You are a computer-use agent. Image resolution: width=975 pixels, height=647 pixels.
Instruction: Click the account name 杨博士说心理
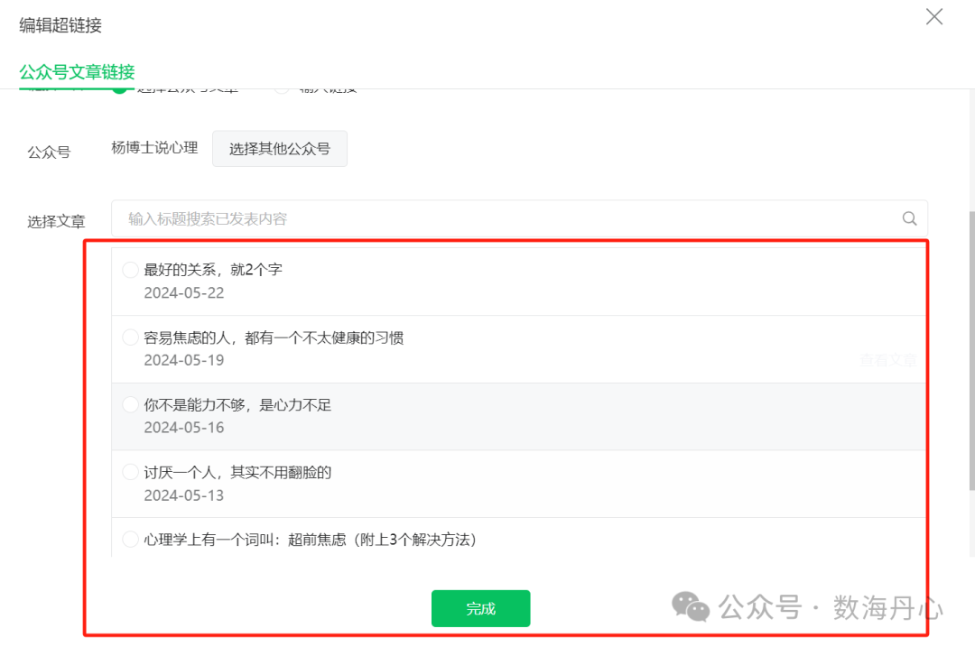click(x=155, y=148)
